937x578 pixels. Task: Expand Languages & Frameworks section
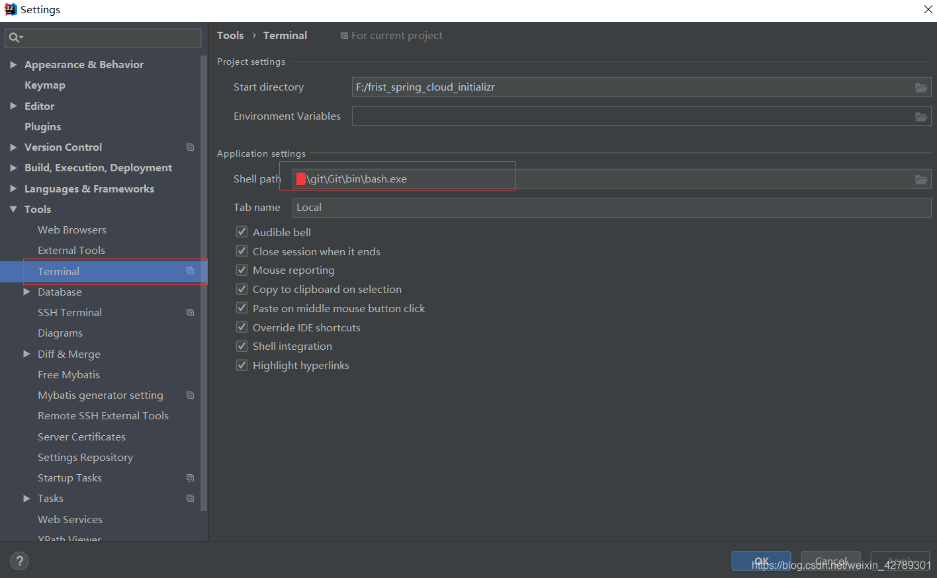coord(13,188)
